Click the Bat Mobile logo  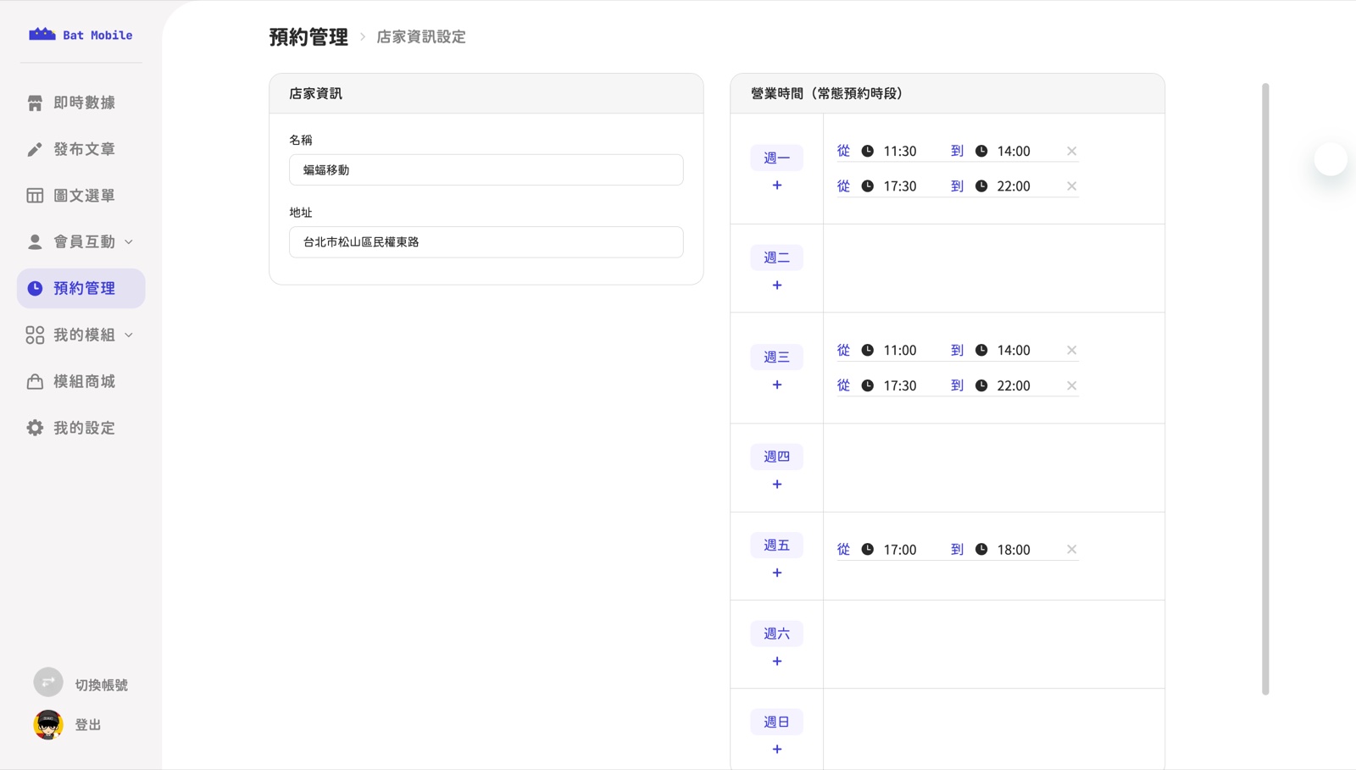(x=81, y=35)
